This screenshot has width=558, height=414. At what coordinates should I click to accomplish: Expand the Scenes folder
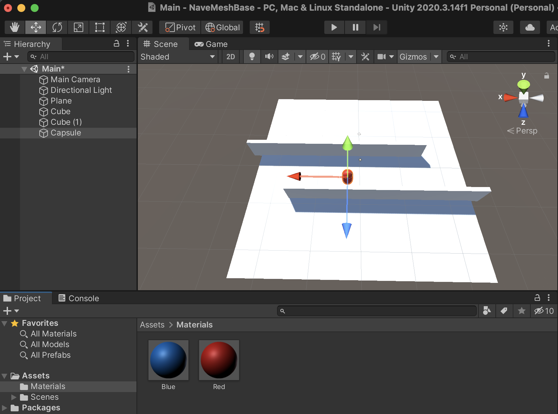coord(14,397)
